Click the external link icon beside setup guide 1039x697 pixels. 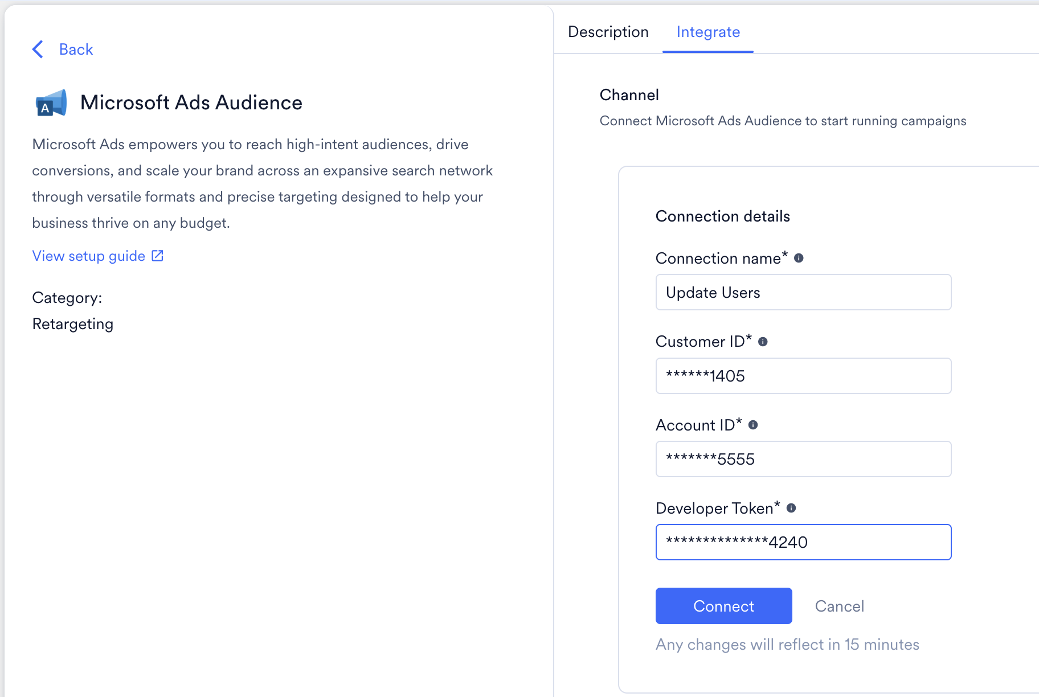(x=158, y=256)
